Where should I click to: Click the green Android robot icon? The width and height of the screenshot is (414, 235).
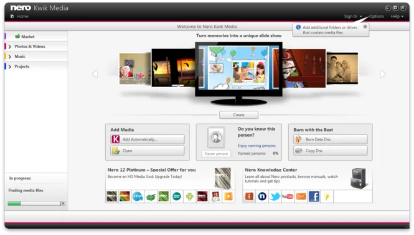190,196
